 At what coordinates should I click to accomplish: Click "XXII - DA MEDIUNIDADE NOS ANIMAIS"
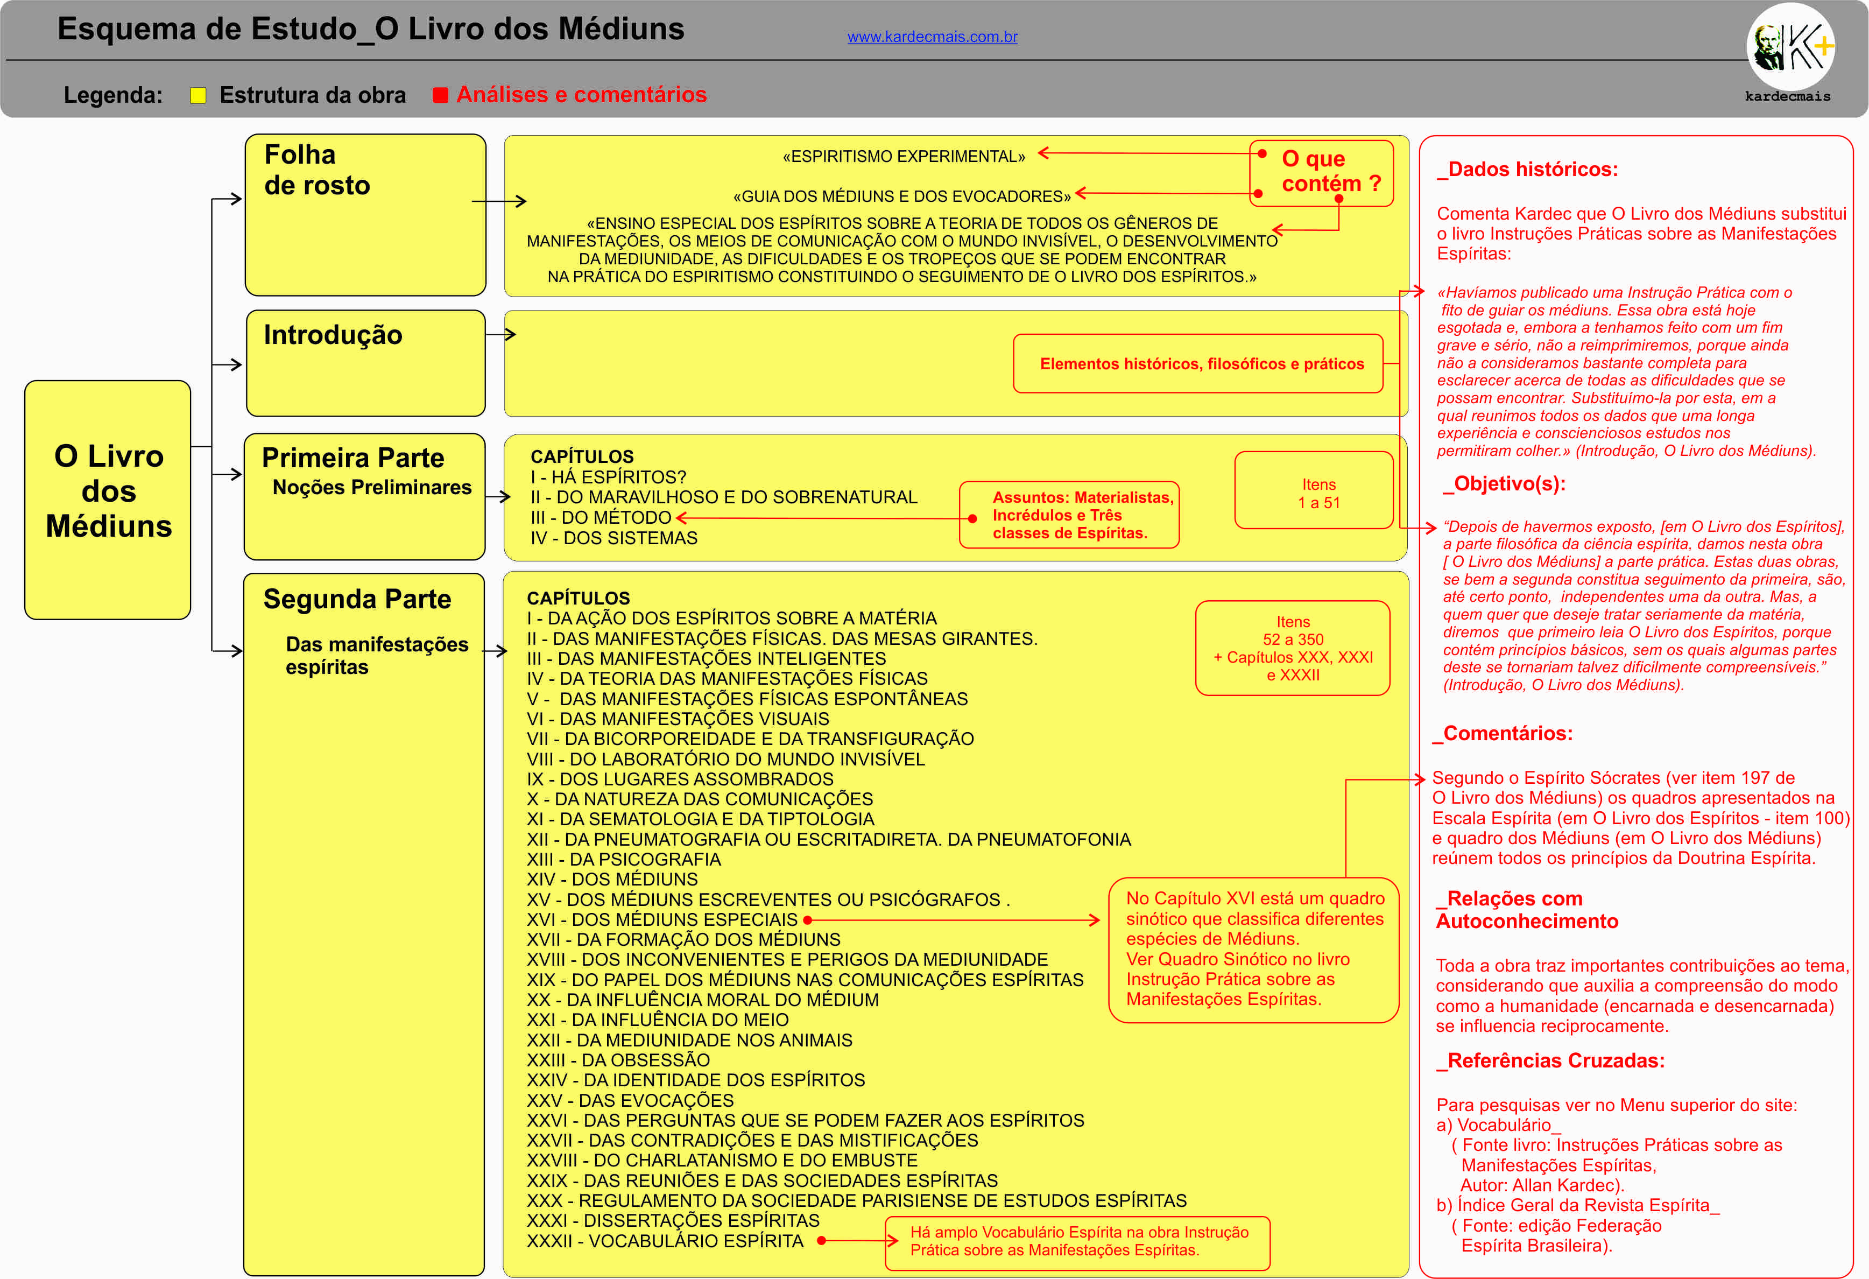(x=689, y=1040)
